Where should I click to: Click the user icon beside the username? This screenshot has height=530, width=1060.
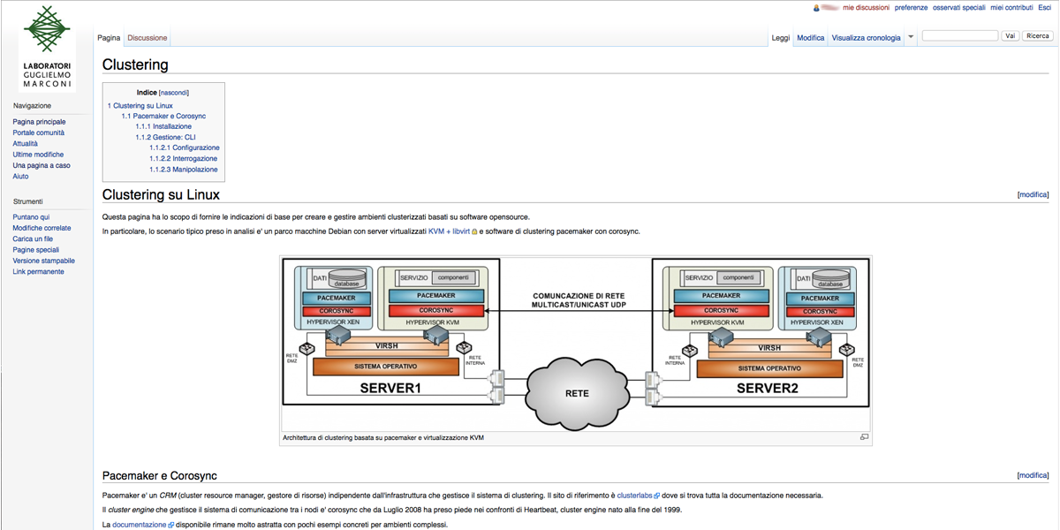[816, 8]
